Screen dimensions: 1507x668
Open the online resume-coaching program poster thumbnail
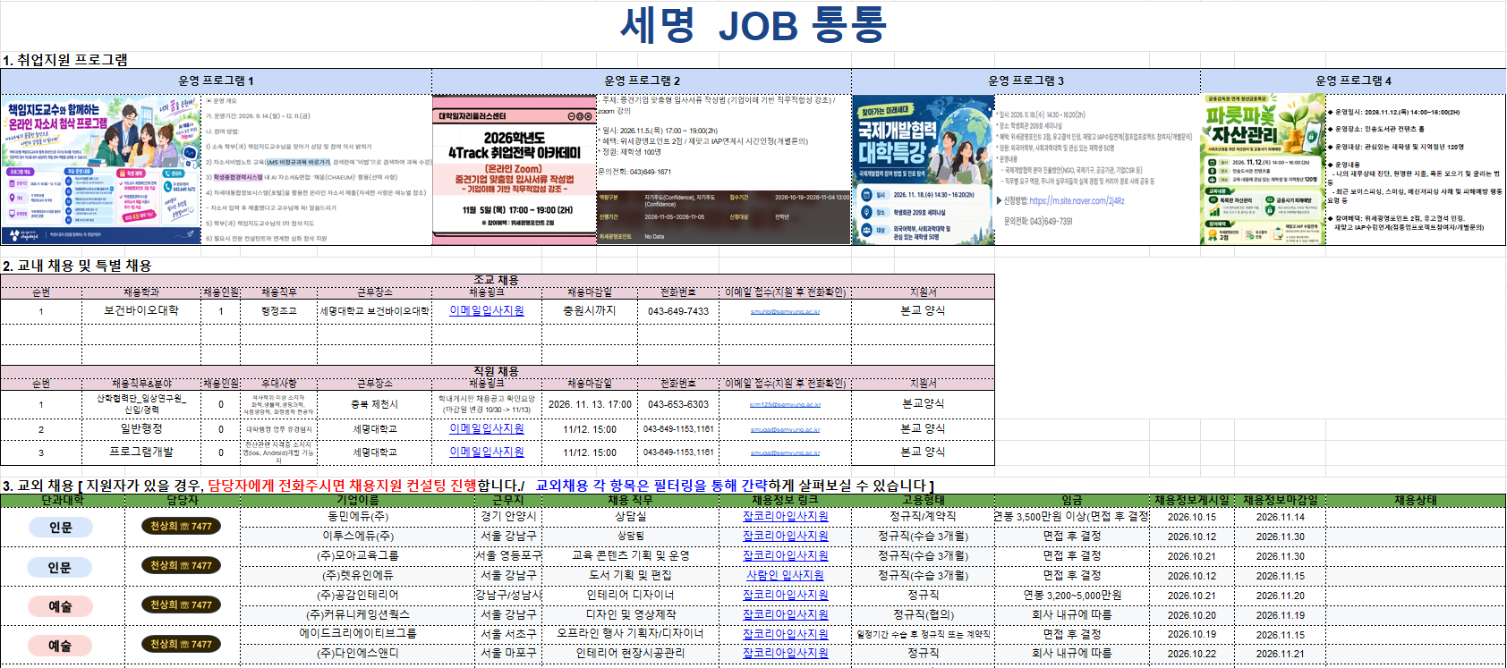pos(101,169)
